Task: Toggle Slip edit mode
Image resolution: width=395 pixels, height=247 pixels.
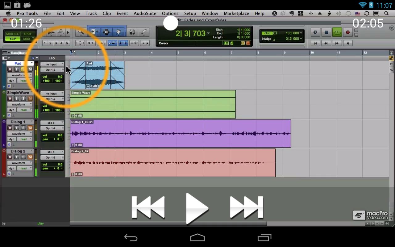Action: tap(12, 39)
